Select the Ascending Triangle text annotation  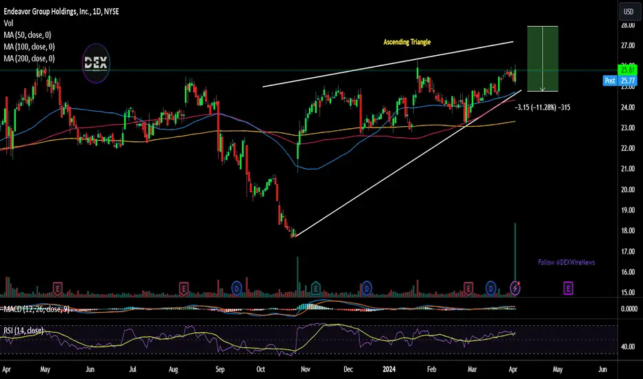(x=407, y=42)
